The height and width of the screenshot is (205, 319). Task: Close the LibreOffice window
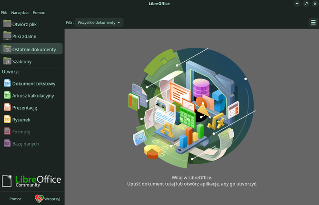pyautogui.click(x=315, y=4)
